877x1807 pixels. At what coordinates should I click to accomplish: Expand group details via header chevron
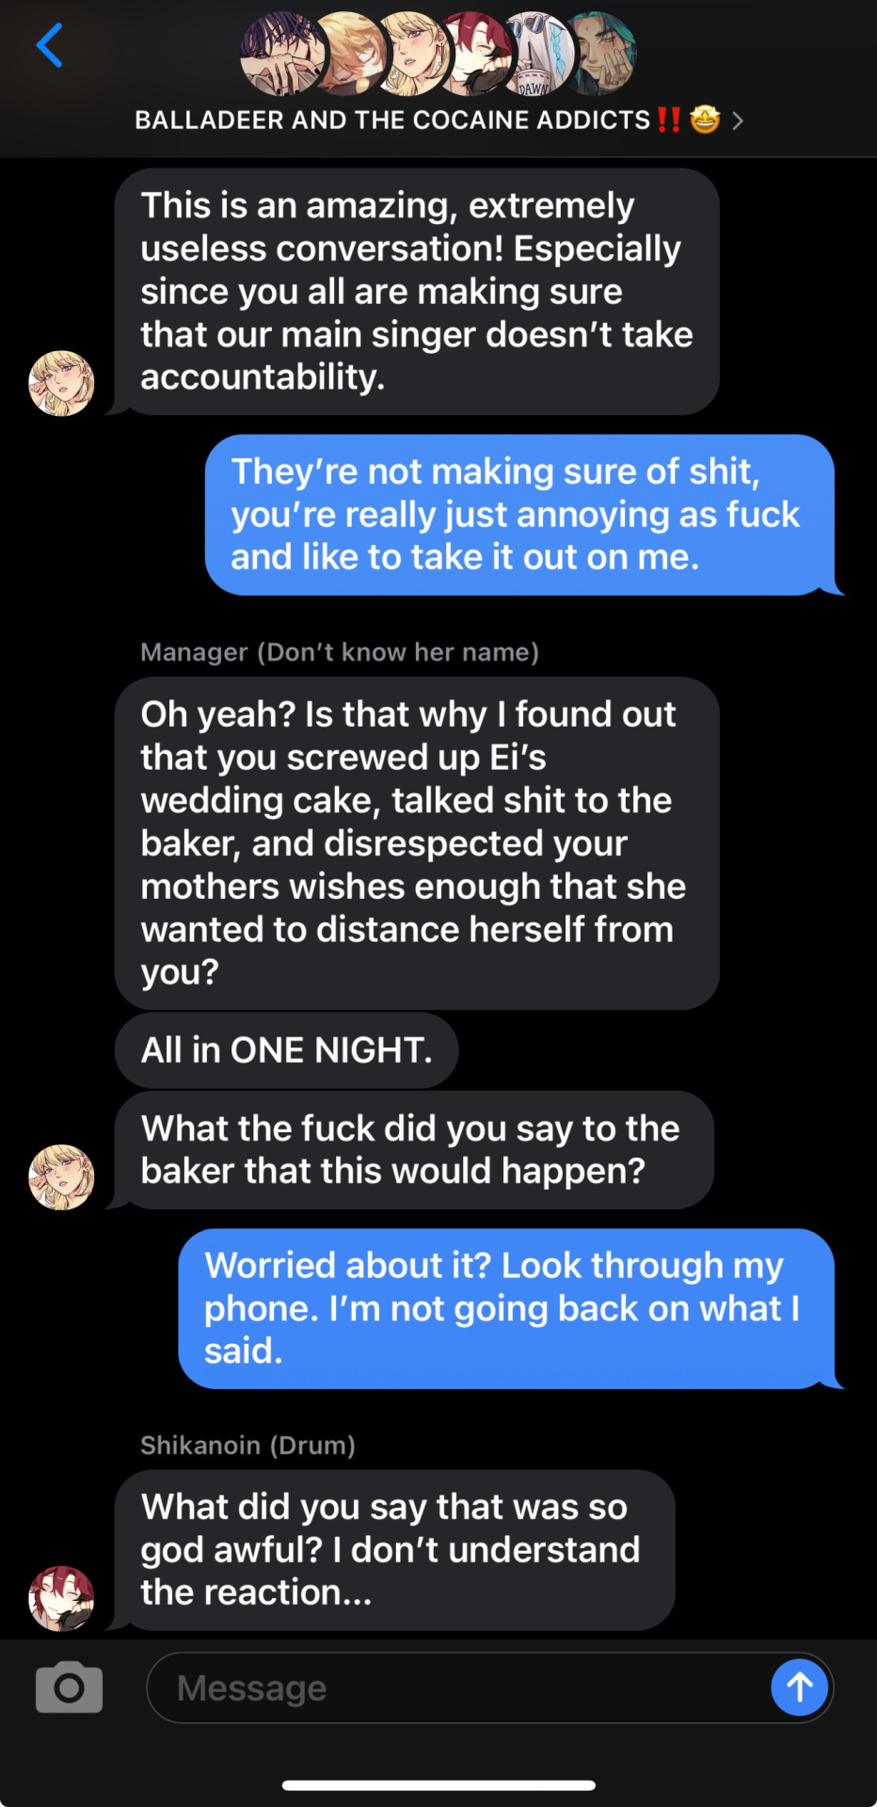[x=738, y=120]
